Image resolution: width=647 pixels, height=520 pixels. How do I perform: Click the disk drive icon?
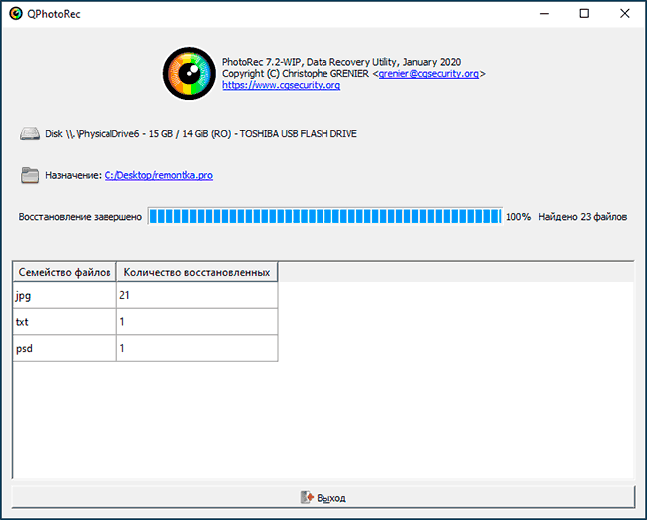click(30, 133)
